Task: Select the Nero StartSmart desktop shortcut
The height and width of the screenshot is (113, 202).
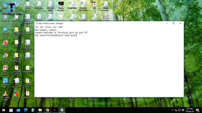Action: point(5,70)
